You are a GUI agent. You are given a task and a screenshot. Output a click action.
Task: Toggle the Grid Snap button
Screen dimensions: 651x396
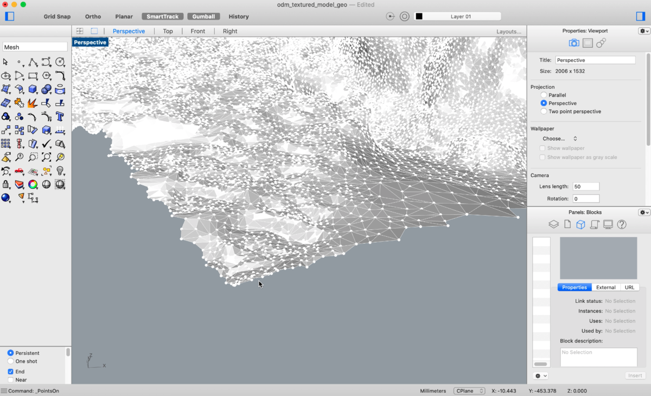[x=57, y=17]
